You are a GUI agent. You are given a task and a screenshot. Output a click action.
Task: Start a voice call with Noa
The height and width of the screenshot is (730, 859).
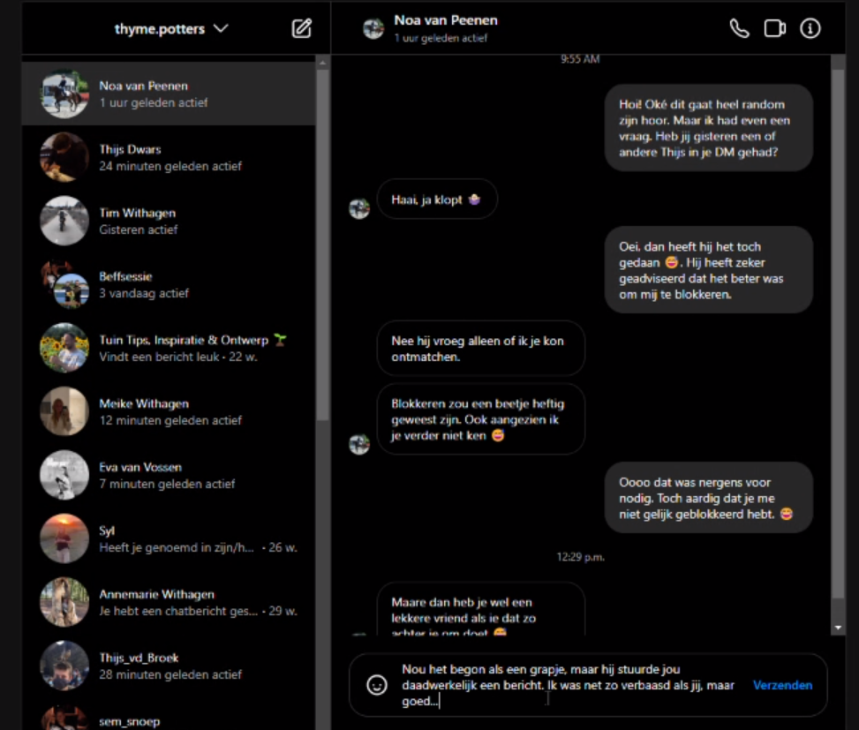click(x=739, y=28)
